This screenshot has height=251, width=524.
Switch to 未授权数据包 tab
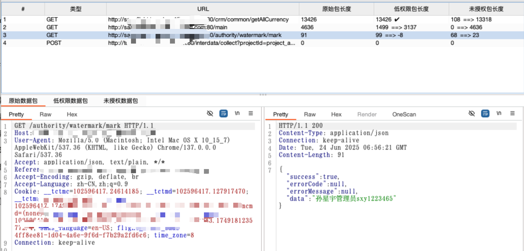(121, 101)
